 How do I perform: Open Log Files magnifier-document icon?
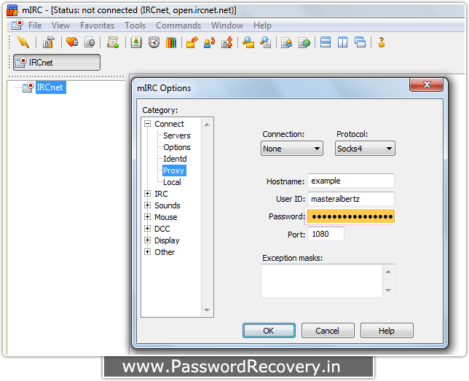(266, 42)
